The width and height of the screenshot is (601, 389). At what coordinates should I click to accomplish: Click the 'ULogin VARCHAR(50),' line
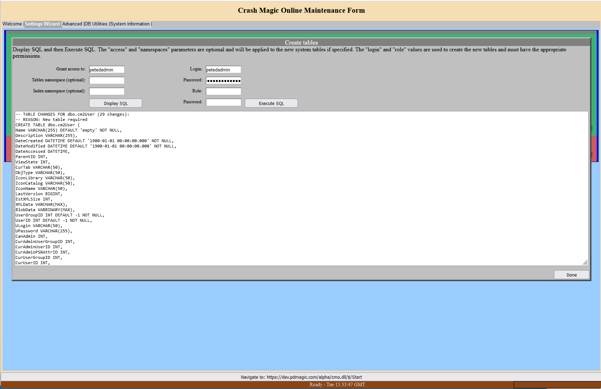pos(39,226)
